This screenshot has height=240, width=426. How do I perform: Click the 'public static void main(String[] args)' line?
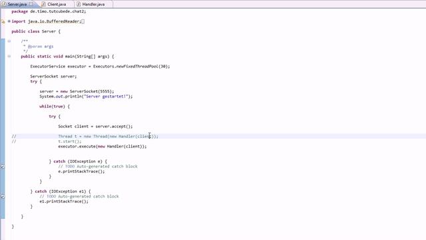click(x=67, y=56)
